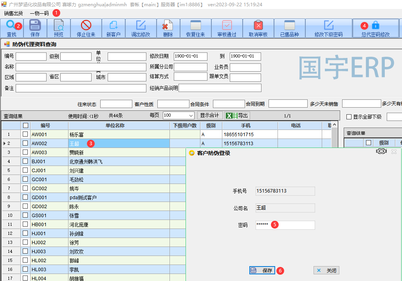Open the 一物一码 menu
Image resolution: width=402 pixels, height=281 pixels.
(39, 13)
